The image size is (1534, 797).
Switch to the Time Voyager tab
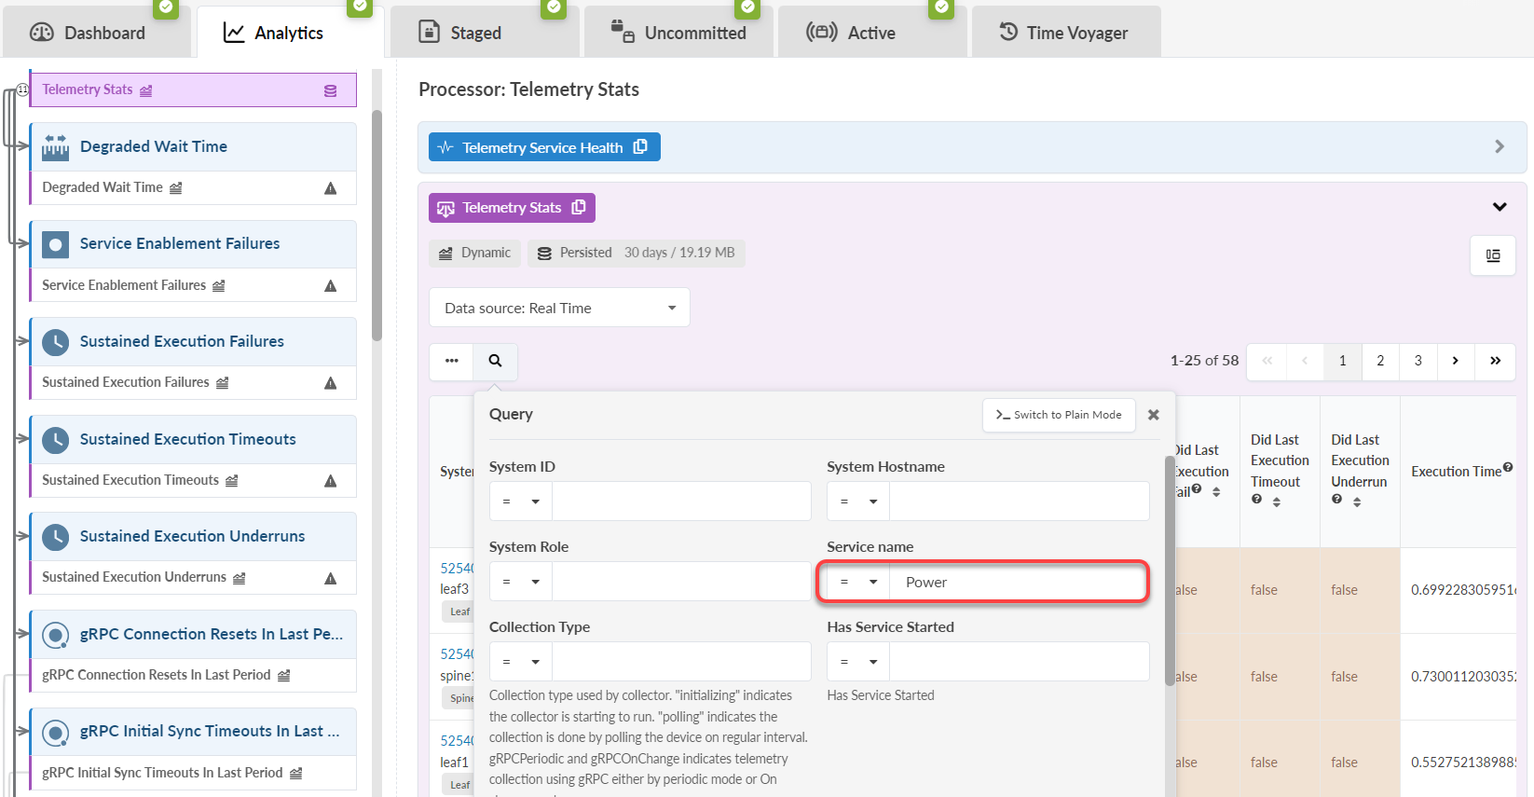tap(1064, 33)
